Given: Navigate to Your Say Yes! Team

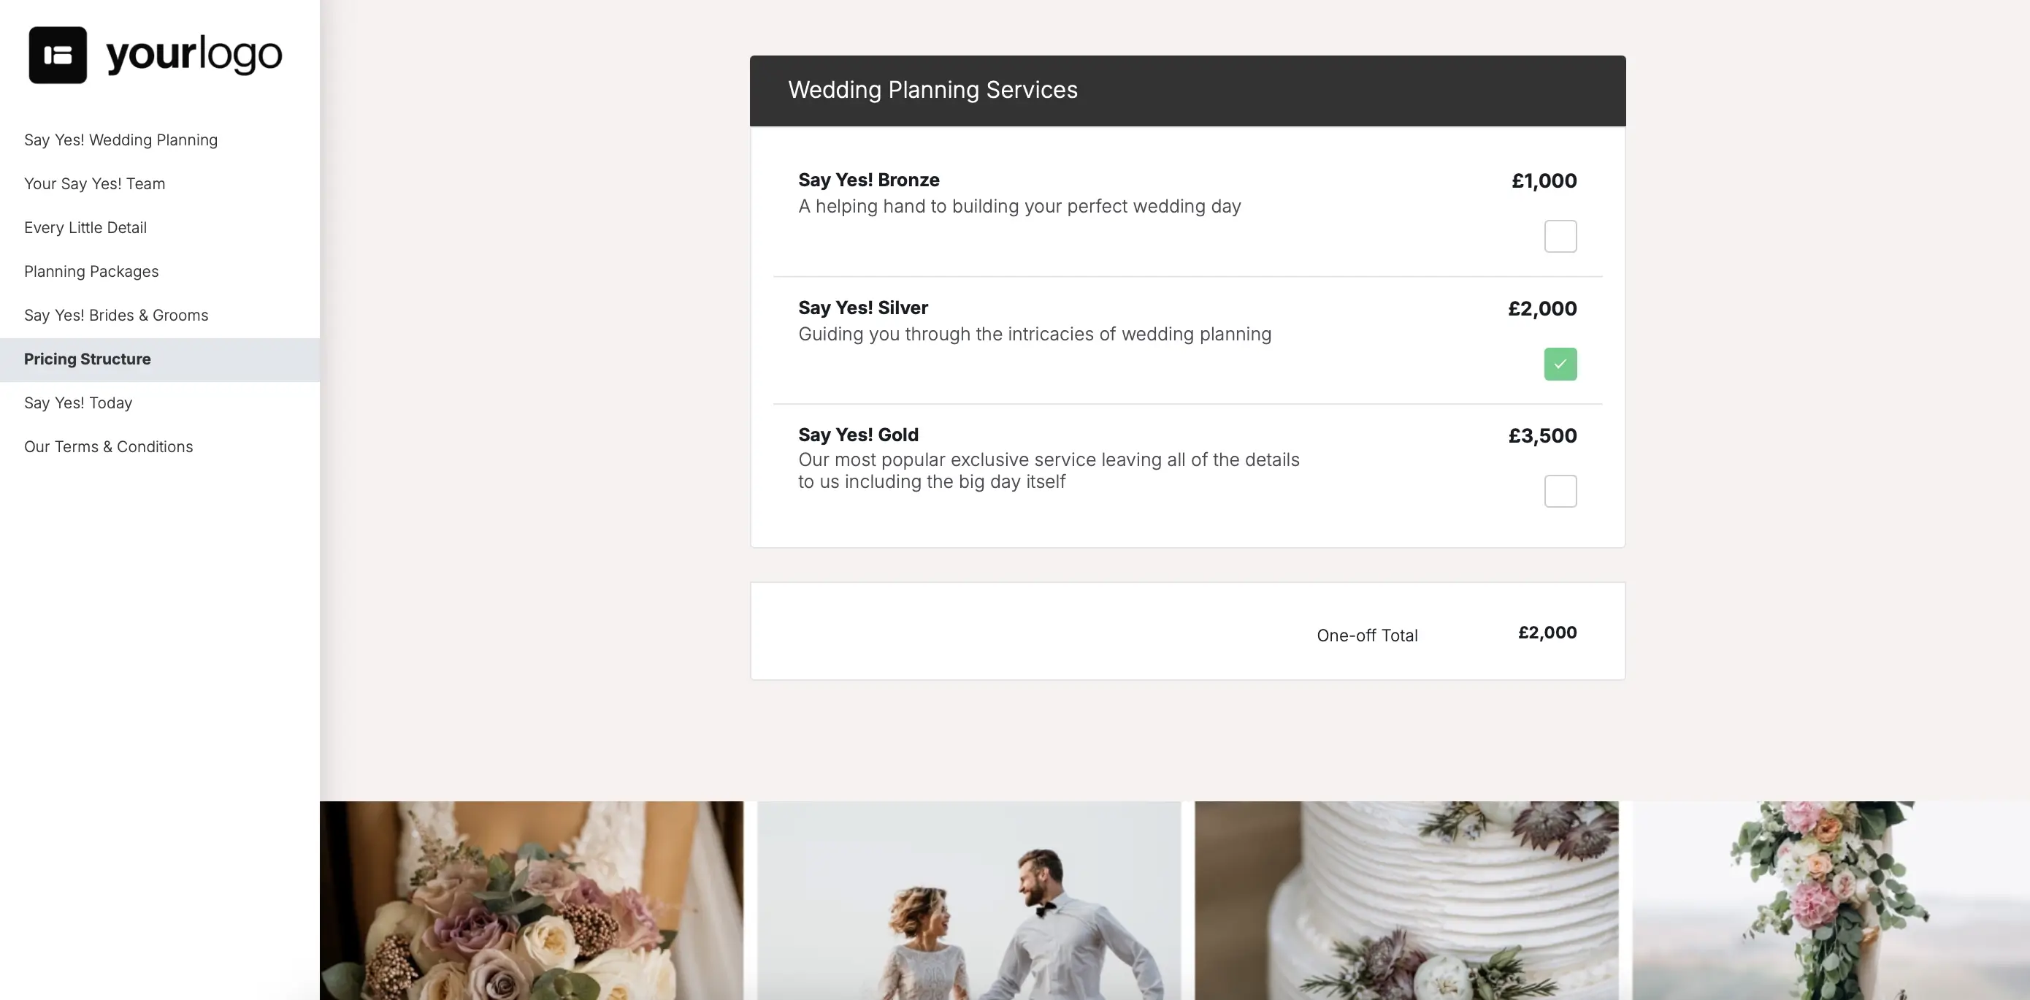Looking at the screenshot, I should (95, 183).
